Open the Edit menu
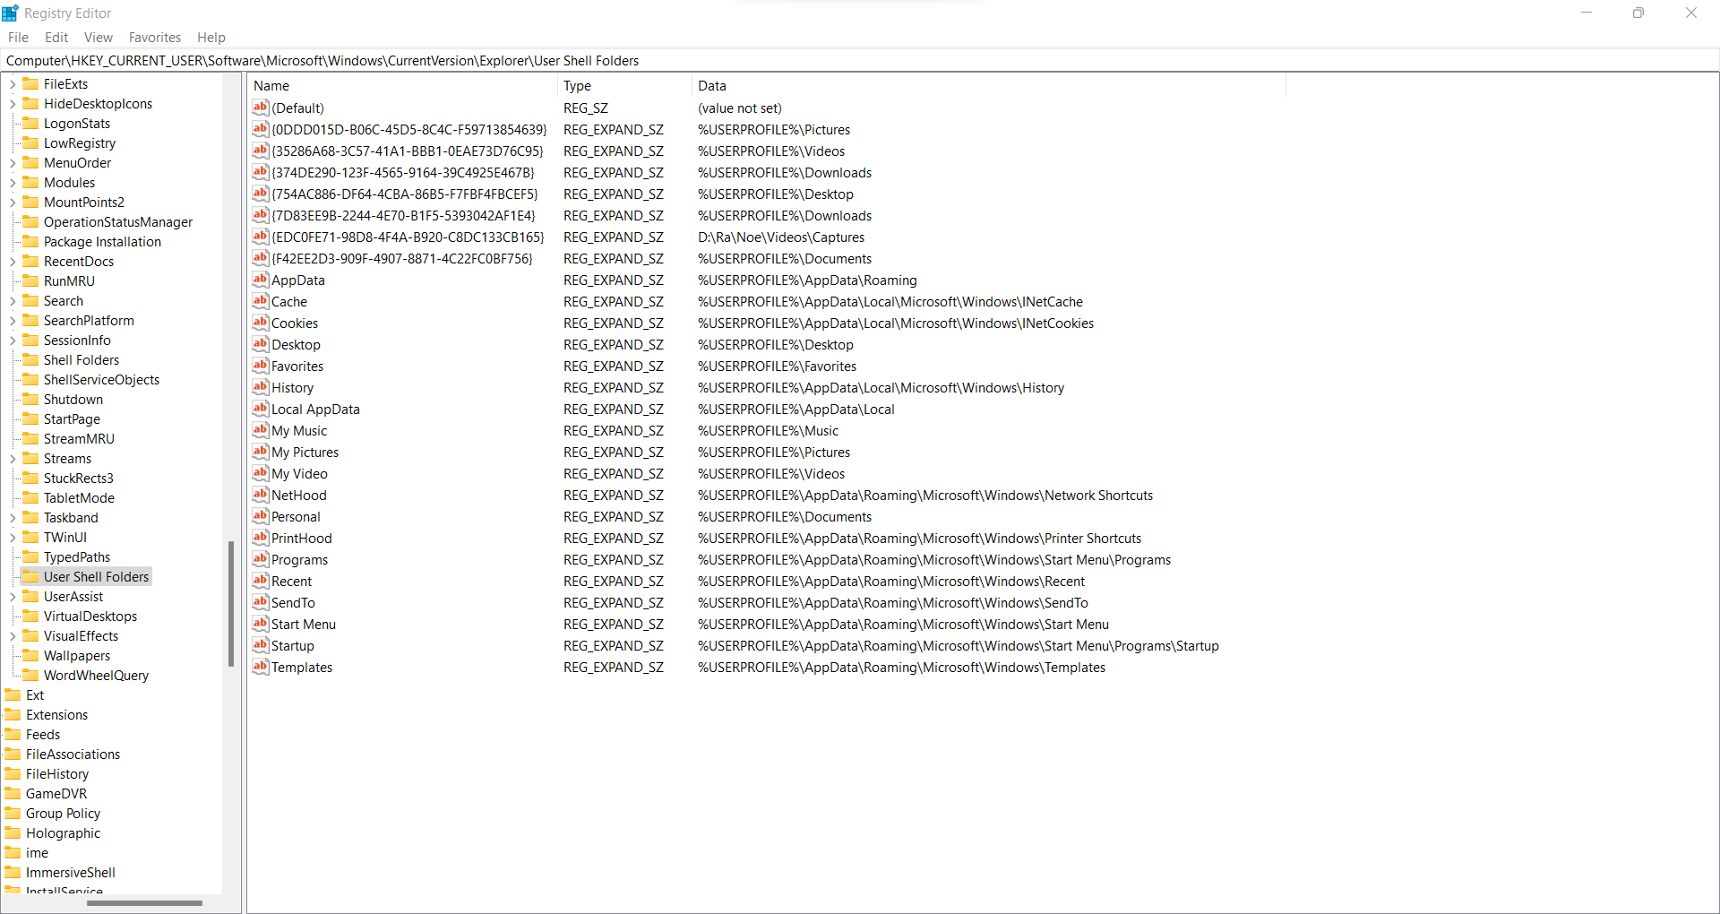 (x=56, y=37)
